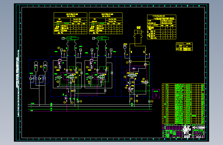This screenshot has width=223, height=145.
Task: Select the leftmost green hydraulic cylinder
Action: tap(72, 38)
